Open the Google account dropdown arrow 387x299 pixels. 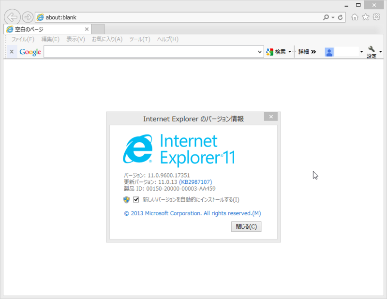tap(361, 52)
